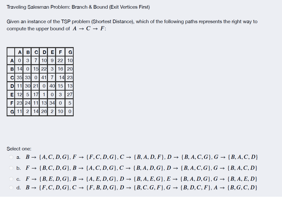282x198 pixels.
Task: Click the row header F in the matrix
Action: (x=11, y=103)
